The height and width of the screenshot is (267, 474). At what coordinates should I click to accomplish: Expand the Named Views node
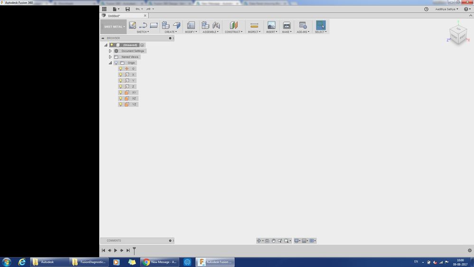click(111, 57)
